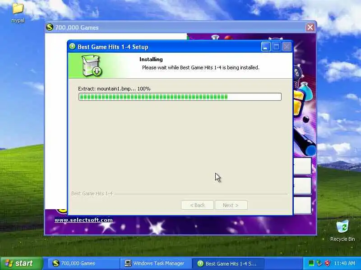Click the 11:48 AM system clock

pos(344,263)
